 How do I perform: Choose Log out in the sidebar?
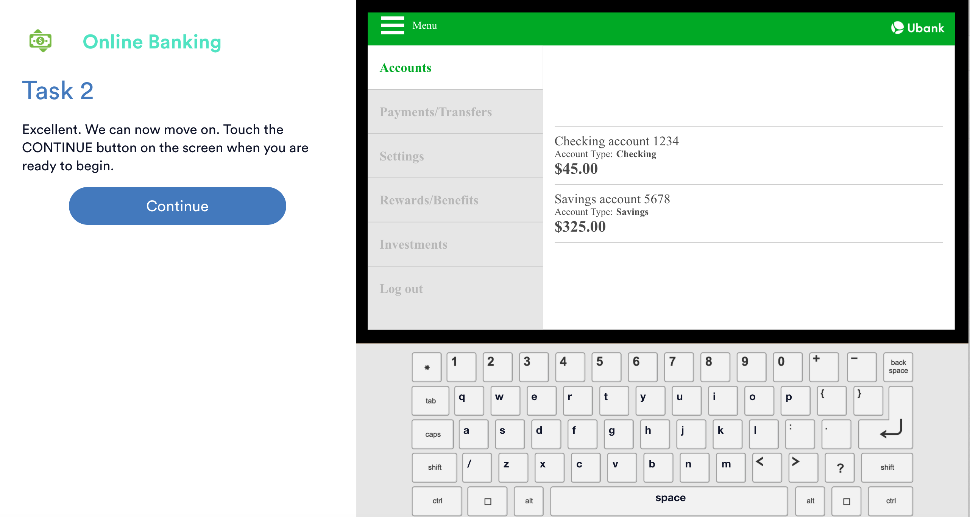401,289
